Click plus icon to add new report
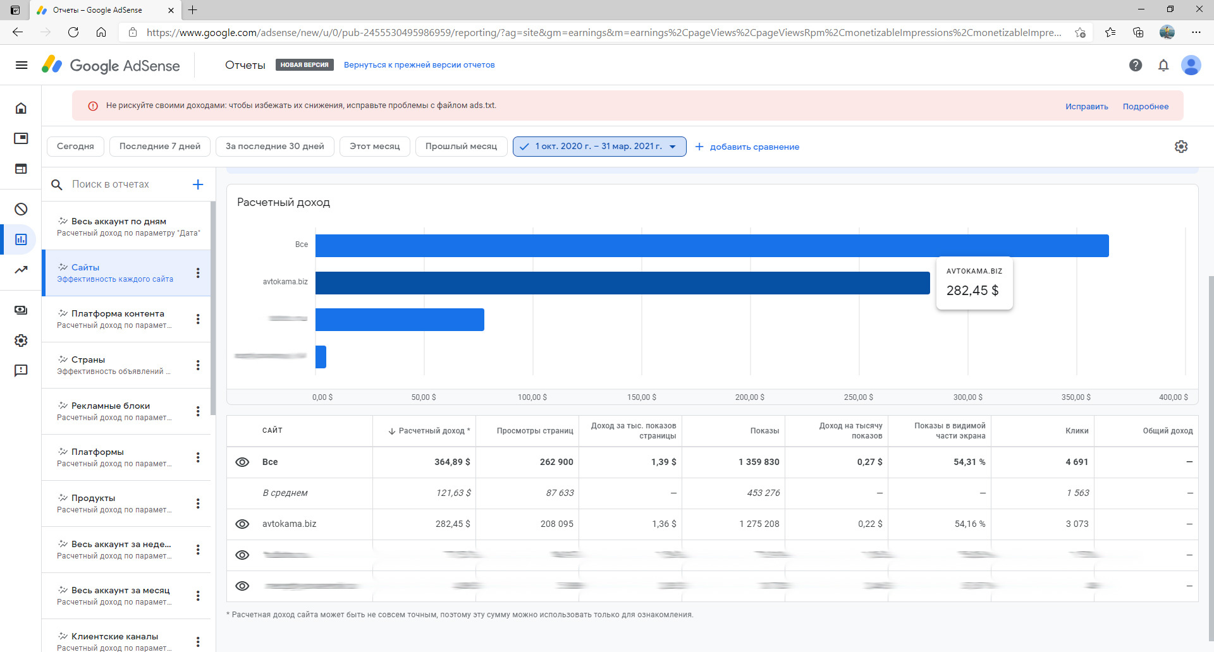This screenshot has height=652, width=1214. point(198,184)
